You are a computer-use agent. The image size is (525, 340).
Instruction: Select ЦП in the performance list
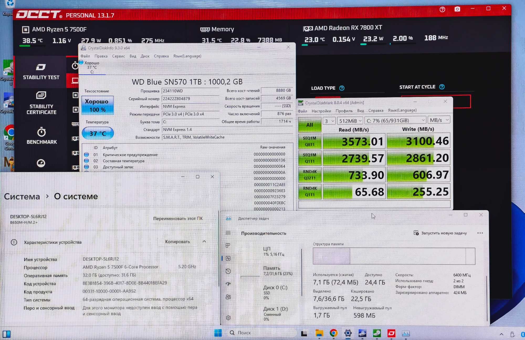pos(270,251)
